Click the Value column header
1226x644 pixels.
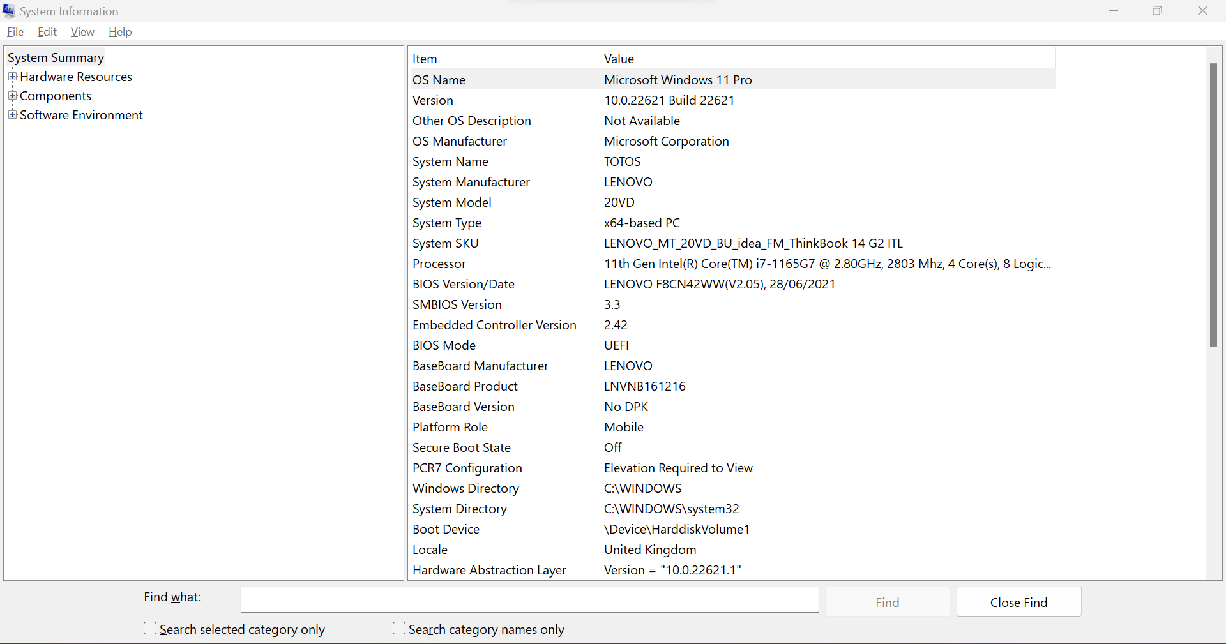[828, 59]
